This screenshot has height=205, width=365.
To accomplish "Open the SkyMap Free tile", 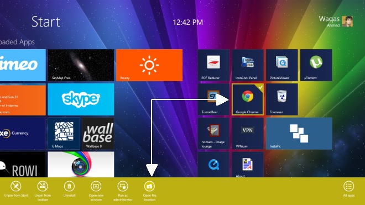I will [81, 65].
